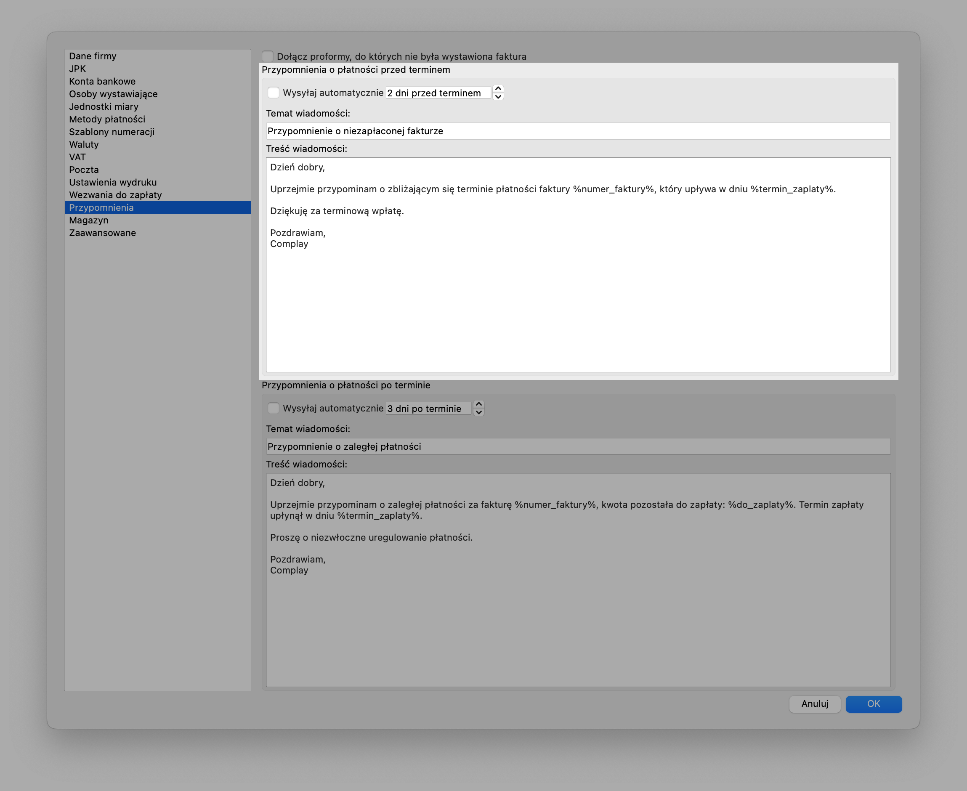
Task: Open Metody płatności settings
Action: click(x=157, y=119)
